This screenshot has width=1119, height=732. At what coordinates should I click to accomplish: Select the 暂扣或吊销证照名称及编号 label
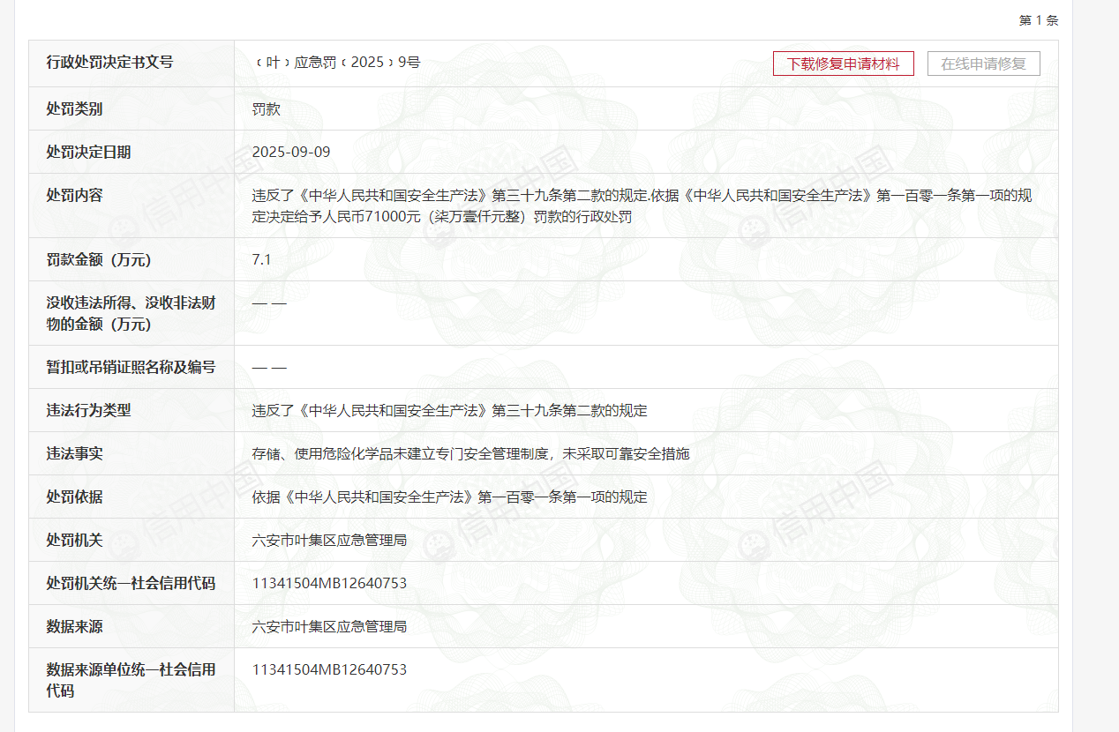(x=131, y=368)
